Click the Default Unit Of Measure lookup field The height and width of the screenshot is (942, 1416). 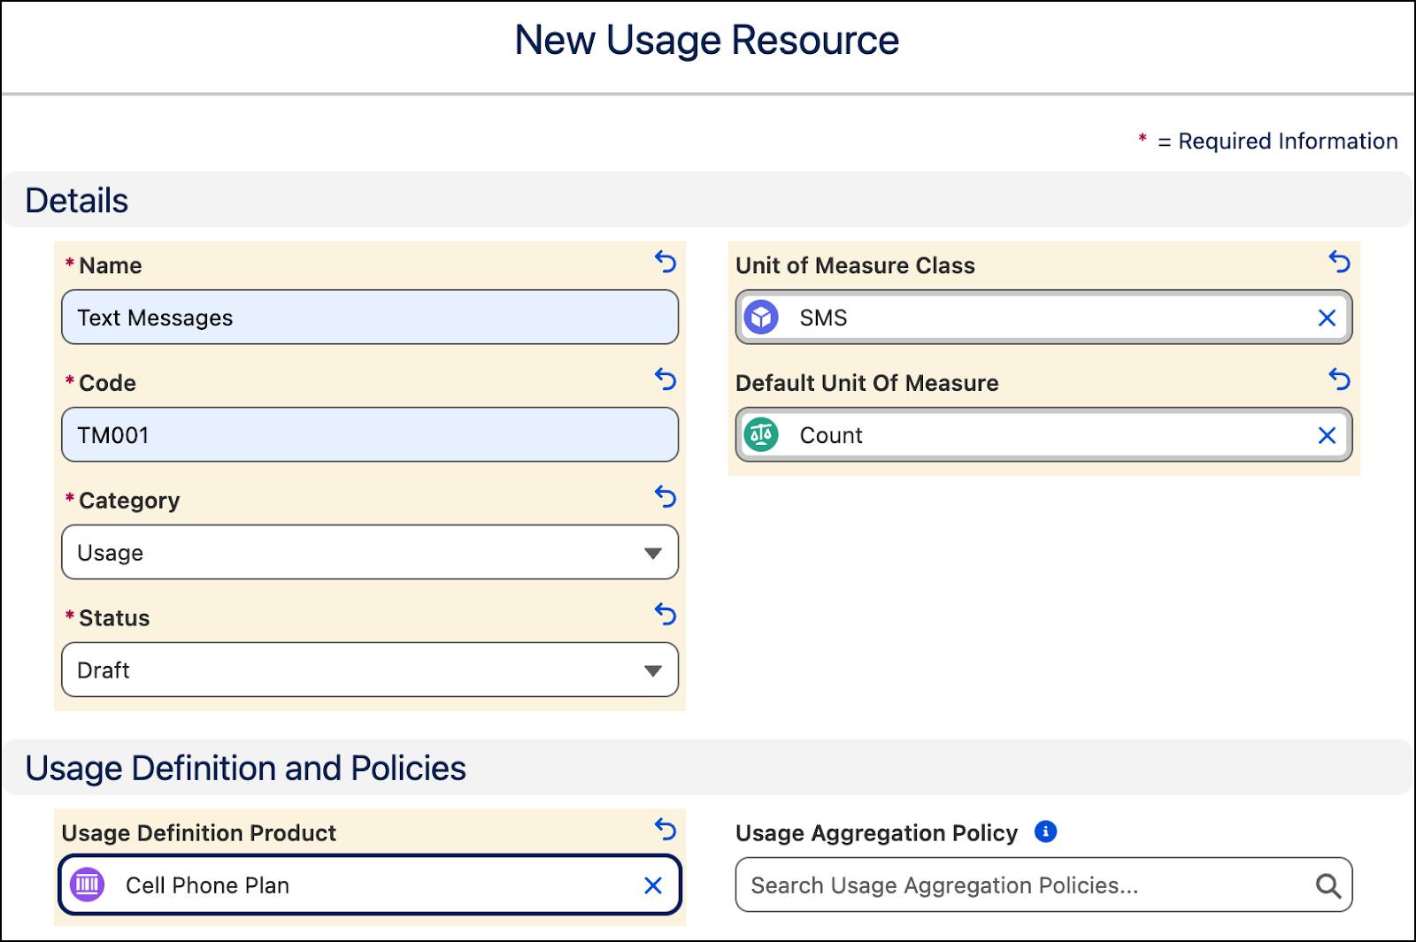coord(1044,435)
